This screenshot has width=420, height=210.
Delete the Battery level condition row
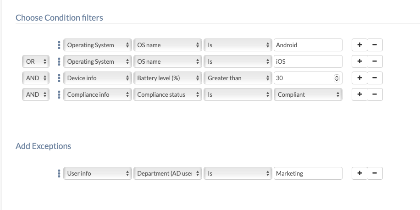[x=375, y=78]
